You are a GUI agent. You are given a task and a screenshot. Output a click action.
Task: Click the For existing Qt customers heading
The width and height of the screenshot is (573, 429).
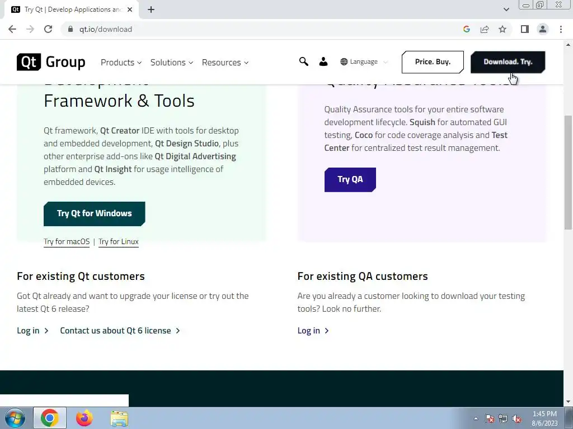[81, 276]
